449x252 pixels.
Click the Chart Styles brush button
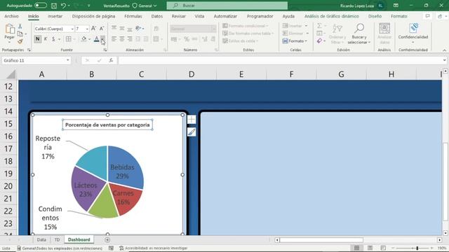(192, 132)
